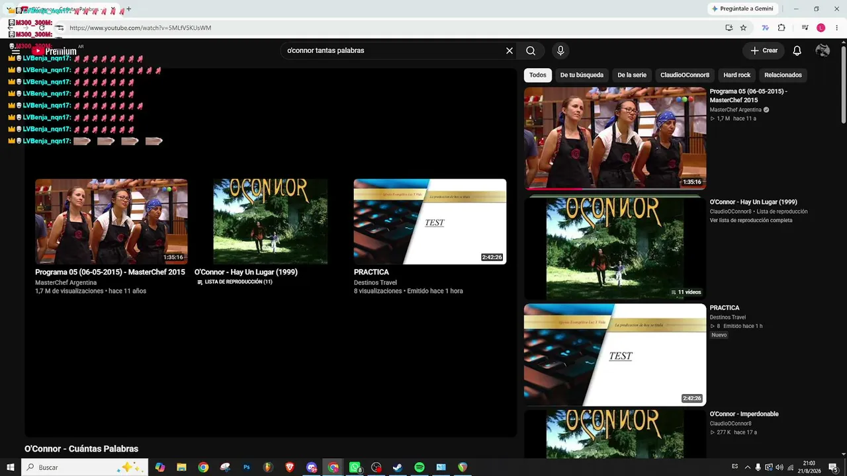Viewport: 847px width, 476px height.
Task: Open FL Studio from the taskbar
Action: click(x=268, y=467)
